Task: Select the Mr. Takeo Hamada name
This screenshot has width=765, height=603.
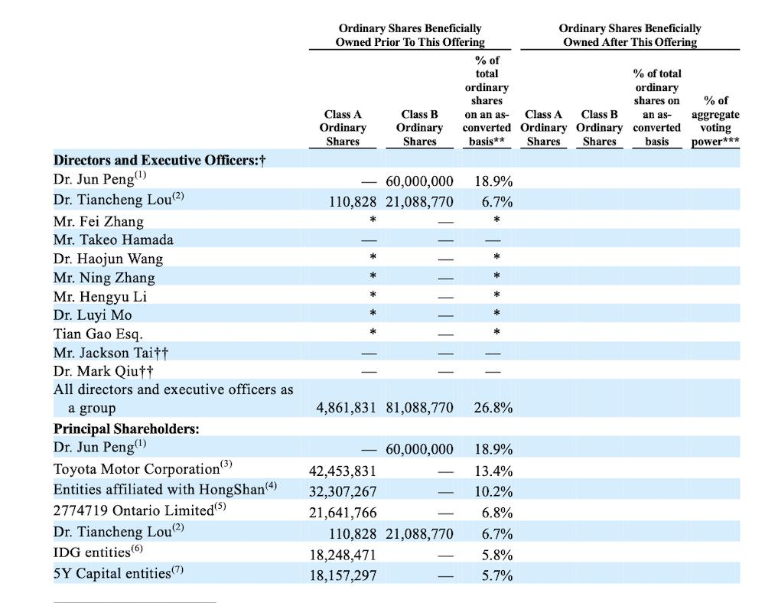Action: 113,240
